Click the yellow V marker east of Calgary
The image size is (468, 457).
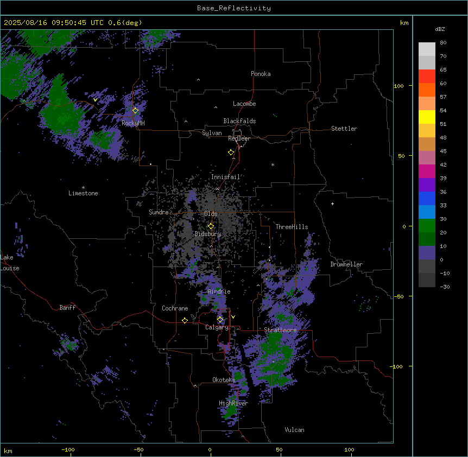coord(233,317)
